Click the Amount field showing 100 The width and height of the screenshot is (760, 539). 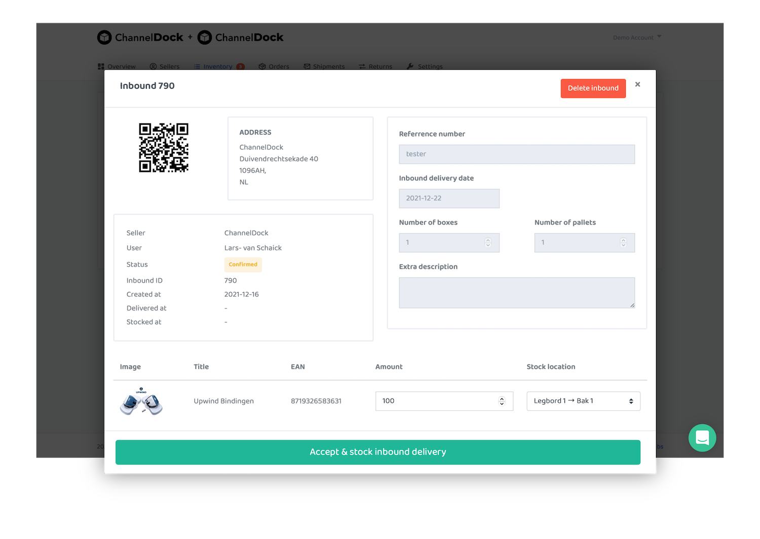[444, 401]
